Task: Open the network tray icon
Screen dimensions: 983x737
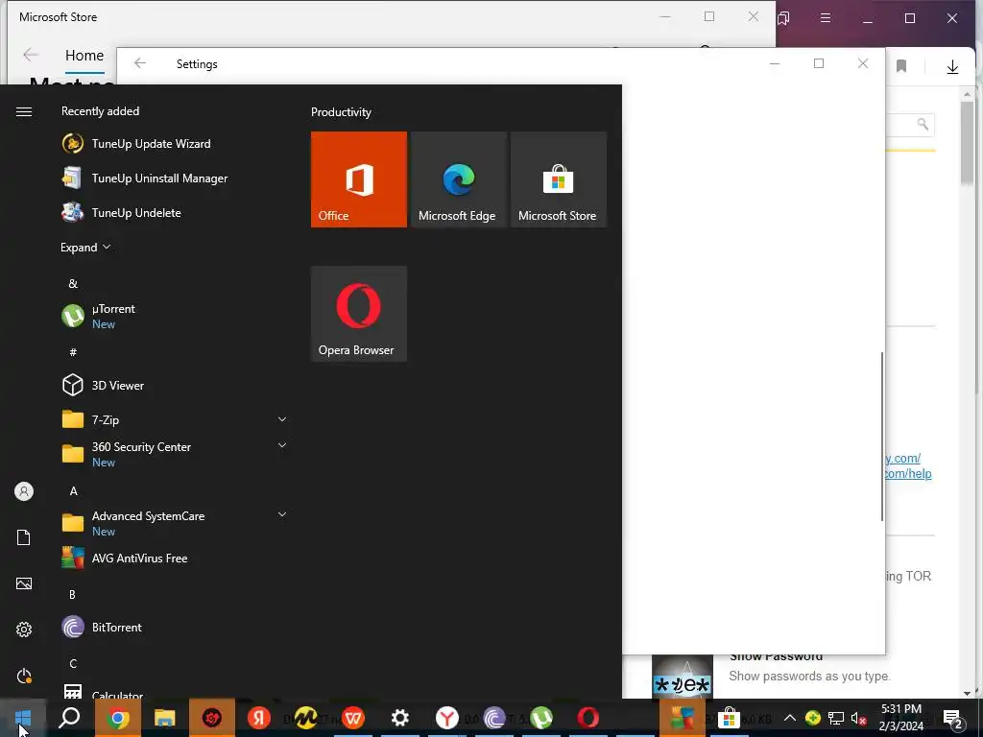Action: point(836,718)
